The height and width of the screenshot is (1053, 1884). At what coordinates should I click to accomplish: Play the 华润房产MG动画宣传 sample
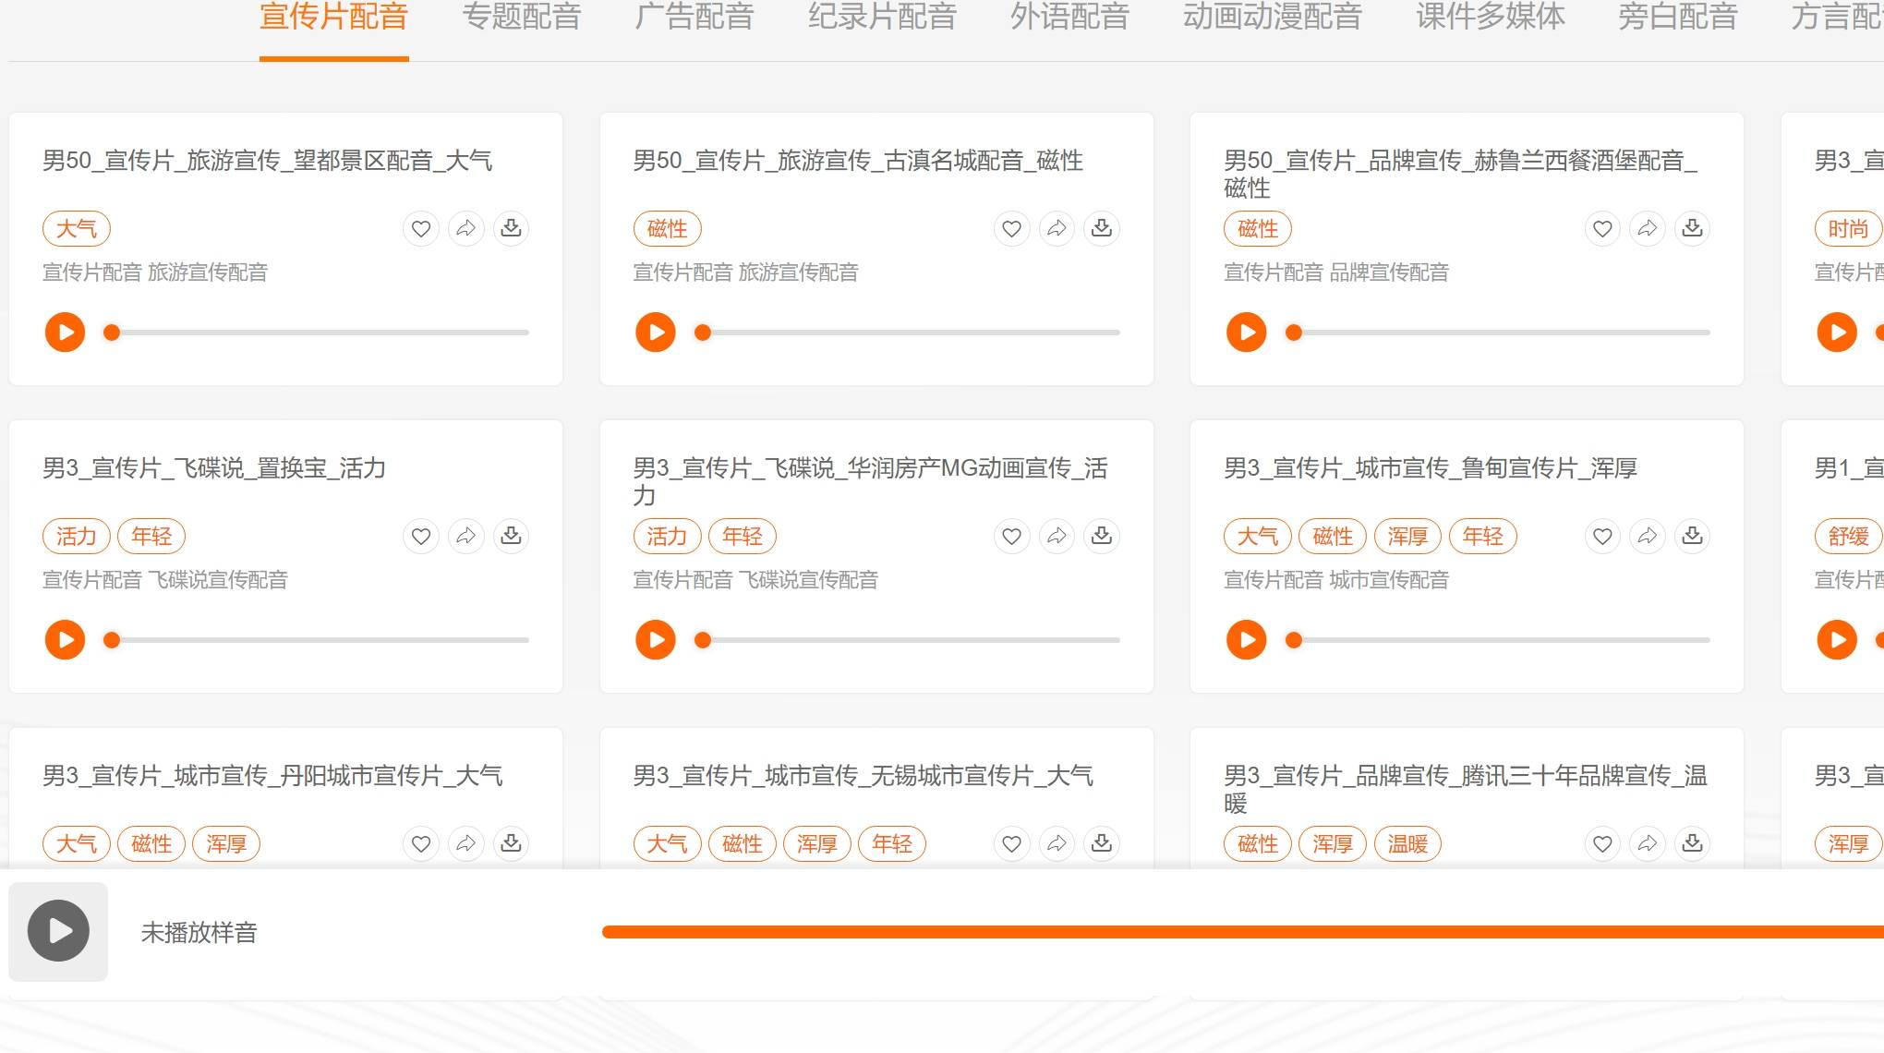(656, 640)
